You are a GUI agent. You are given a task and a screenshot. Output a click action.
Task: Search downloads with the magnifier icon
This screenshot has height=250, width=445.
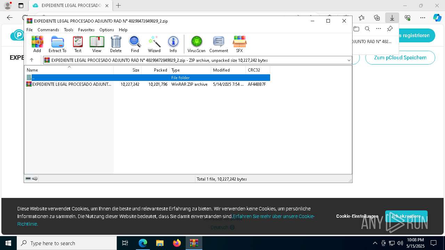367,29
